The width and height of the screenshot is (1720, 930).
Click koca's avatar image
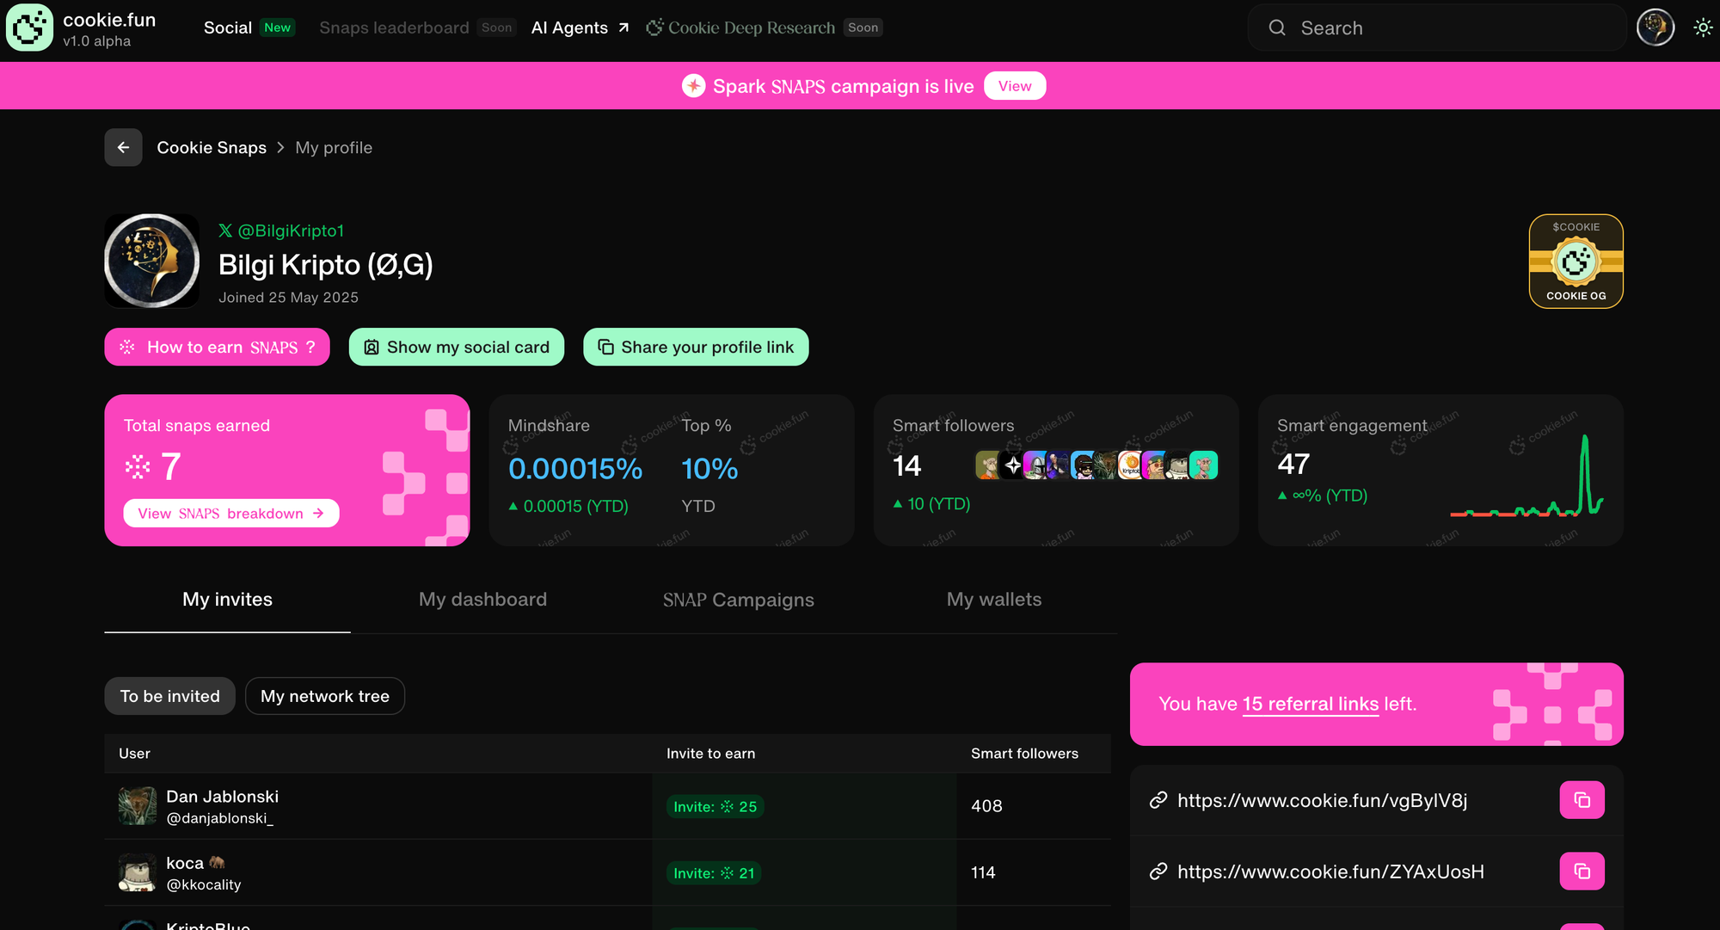[137, 872]
